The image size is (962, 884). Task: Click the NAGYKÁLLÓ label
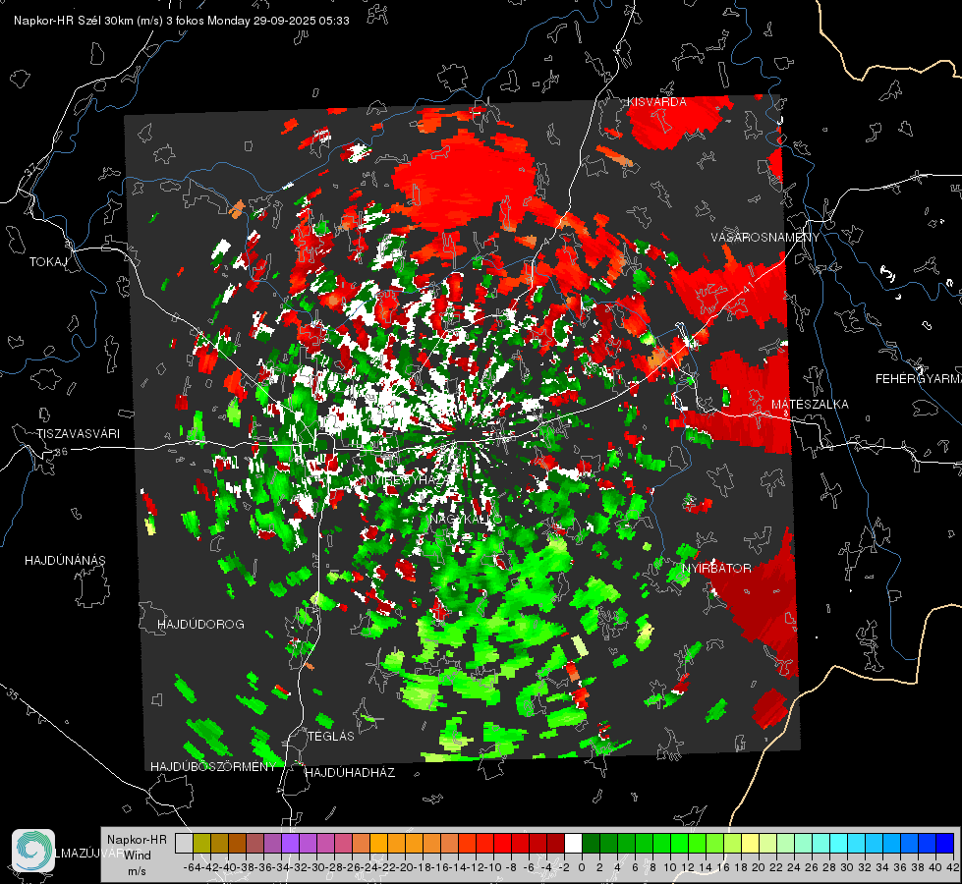(466, 520)
